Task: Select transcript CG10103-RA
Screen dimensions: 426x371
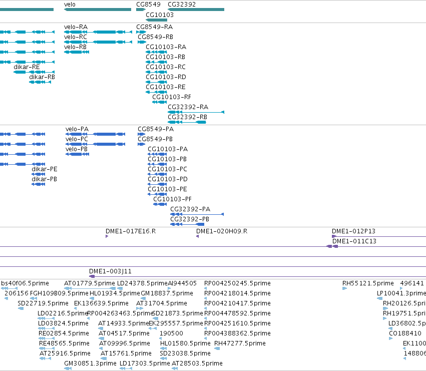Action: coord(157,52)
